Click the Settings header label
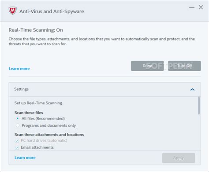 coord(21,89)
